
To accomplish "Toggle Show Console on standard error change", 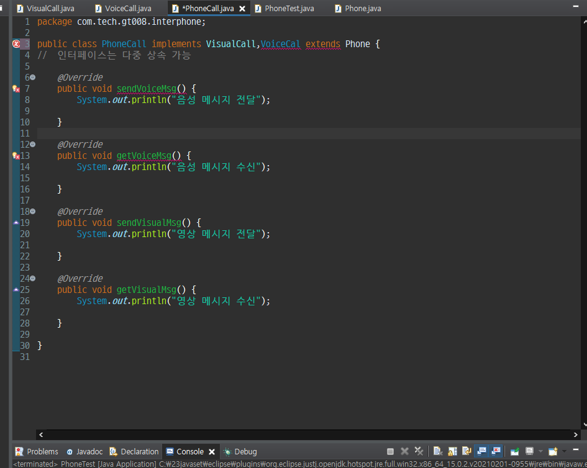I will pos(496,451).
